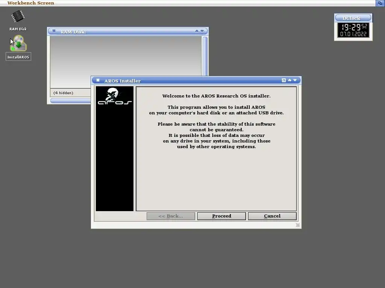This screenshot has height=288, width=385.
Task: Open the RAM Disk desktop icon
Action: (18, 21)
